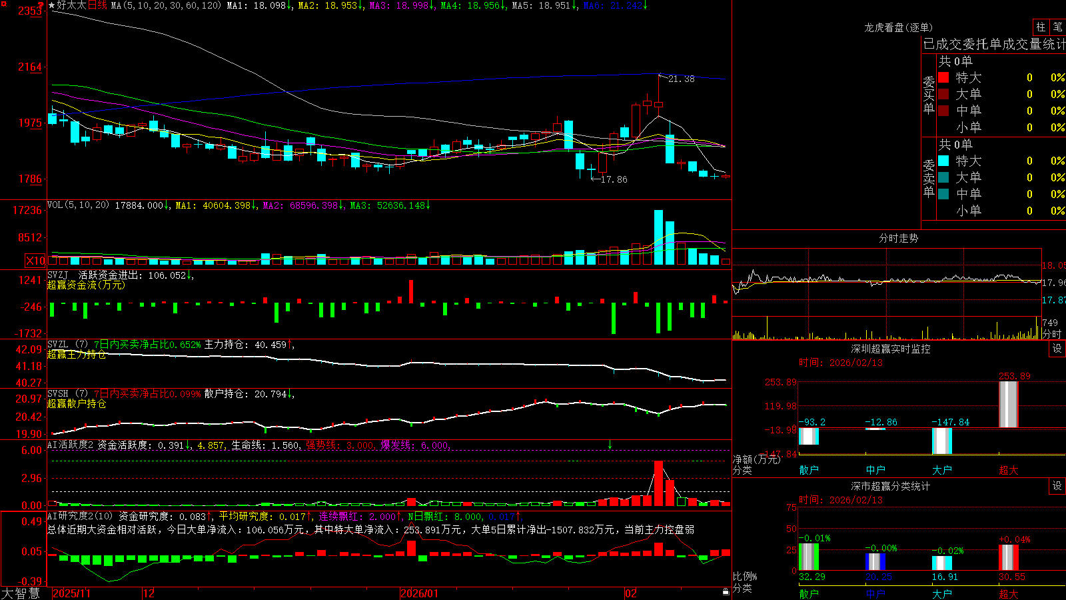This screenshot has height=600, width=1066.
Task: Click the red 特大 buy-order color swatch
Action: coord(943,77)
